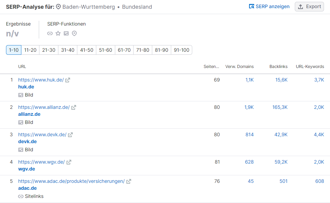The image size is (330, 203).
Task: Check 4,4K URL-Keywords for devk.de
Action: 319,134
